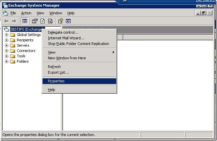Click the Properties toolbar icon
This screenshot has height=141, width=217.
click(34, 21)
